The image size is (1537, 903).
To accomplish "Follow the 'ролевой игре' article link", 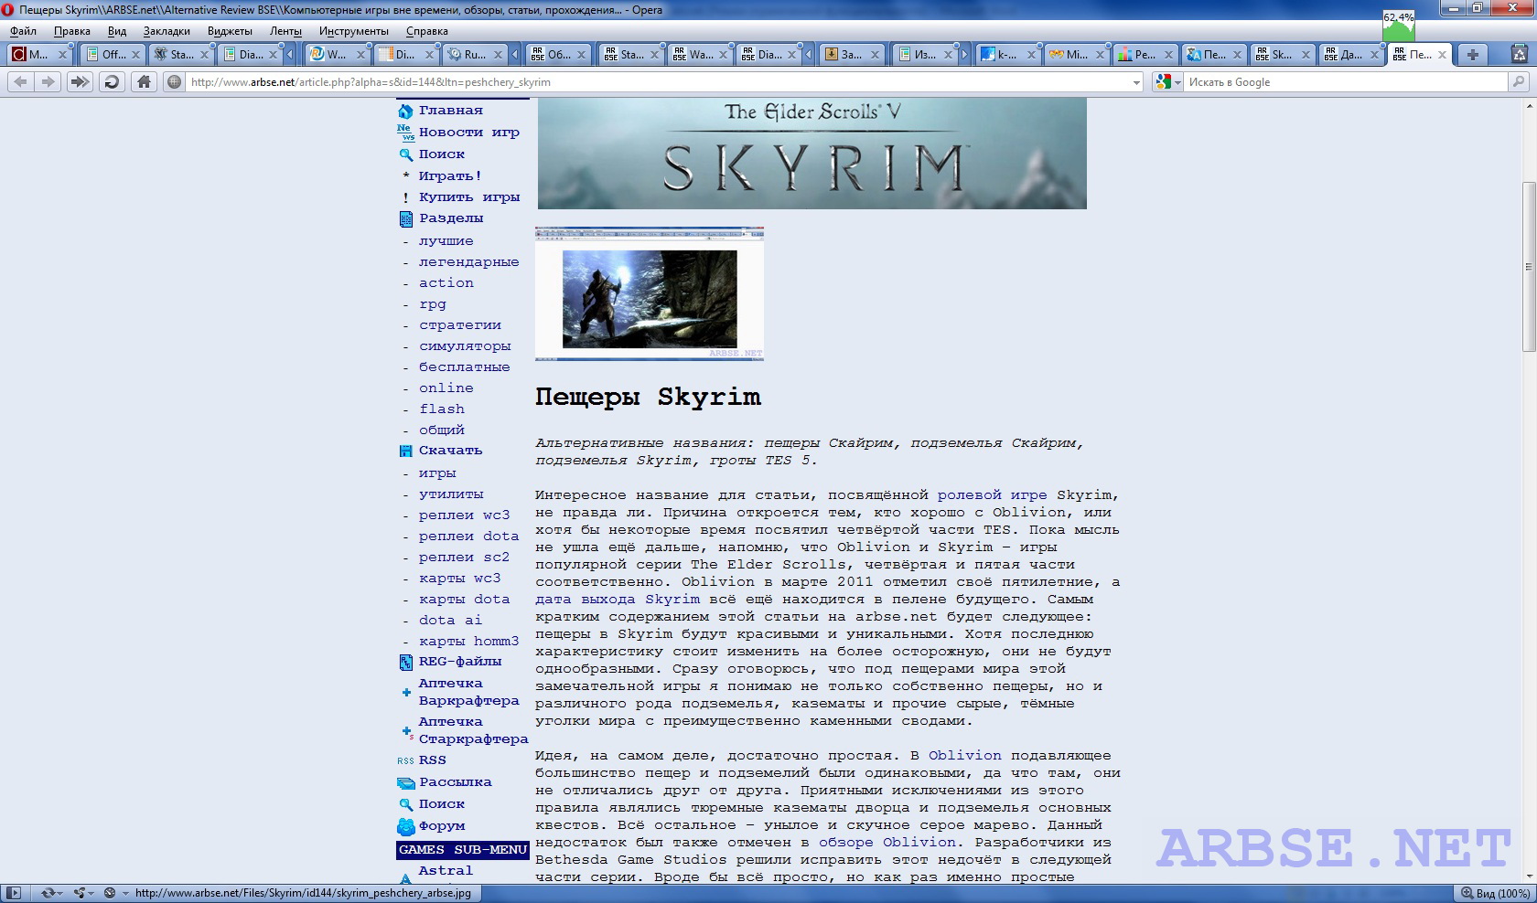I will tap(992, 495).
